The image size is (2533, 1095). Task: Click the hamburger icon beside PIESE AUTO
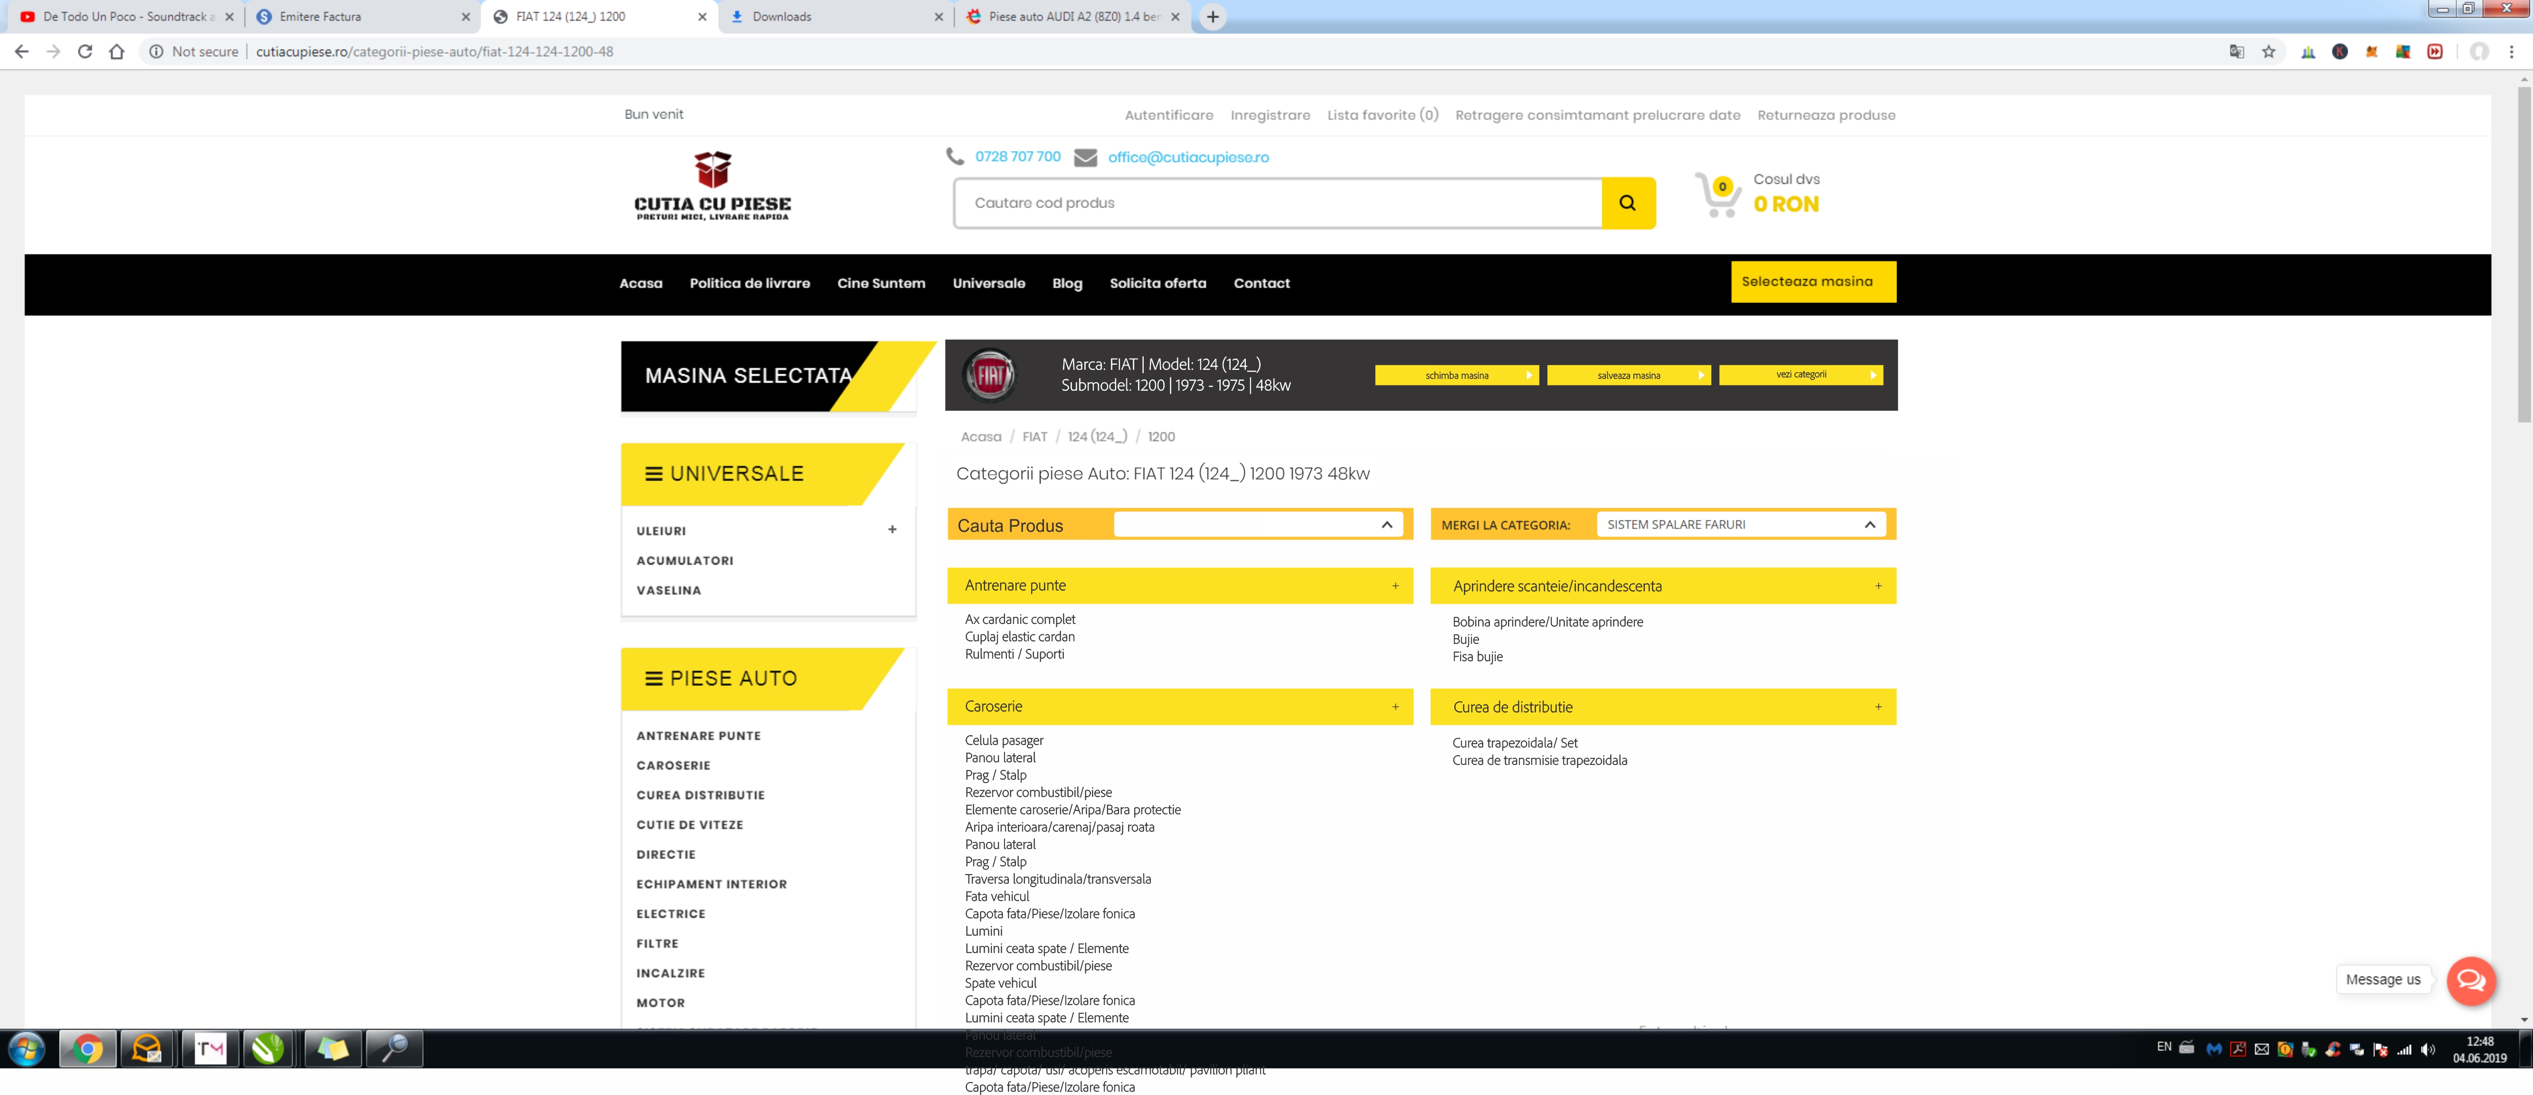point(653,678)
